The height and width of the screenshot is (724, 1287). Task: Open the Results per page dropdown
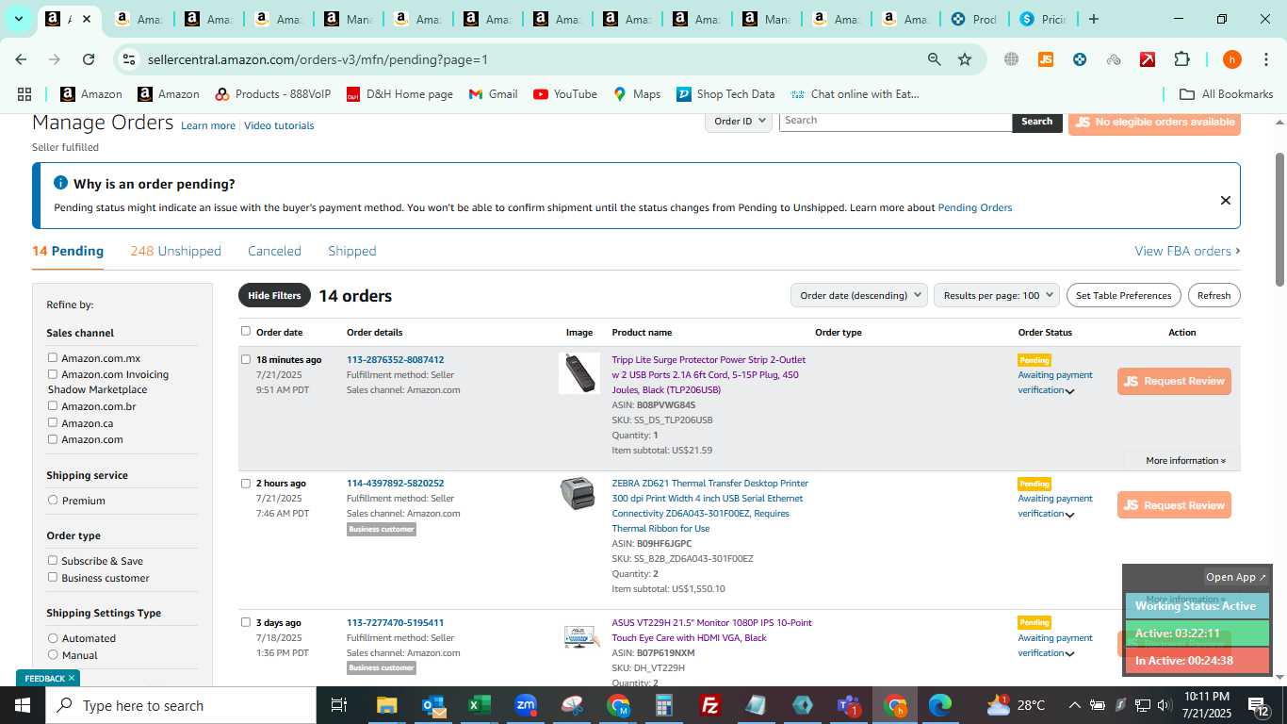tap(997, 295)
